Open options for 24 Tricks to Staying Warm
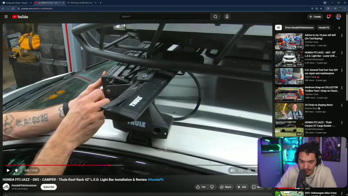The width and height of the screenshot is (348, 196). [342, 105]
